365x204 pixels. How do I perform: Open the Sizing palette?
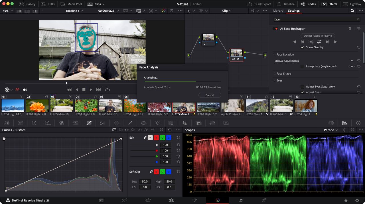(x=212, y=123)
